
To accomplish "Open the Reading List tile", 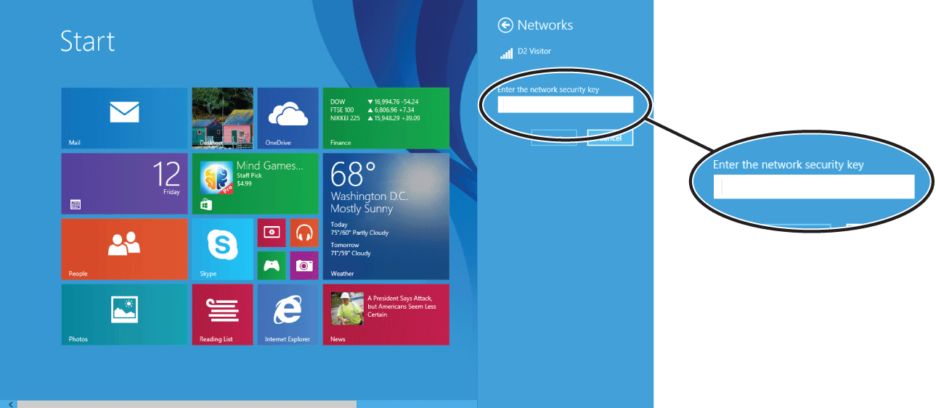I will point(222,314).
